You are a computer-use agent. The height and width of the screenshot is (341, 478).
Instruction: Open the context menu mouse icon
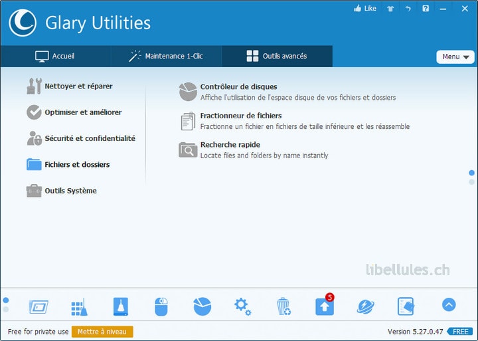(x=161, y=307)
